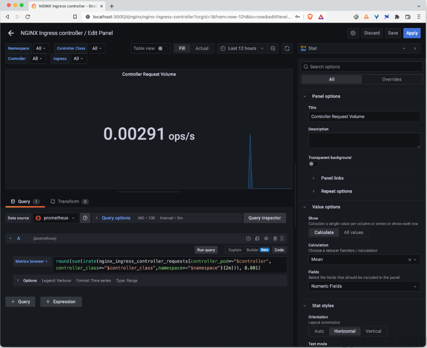Clear the Mean calculation with X
Viewport: 427px width, 348px height.
410,260
